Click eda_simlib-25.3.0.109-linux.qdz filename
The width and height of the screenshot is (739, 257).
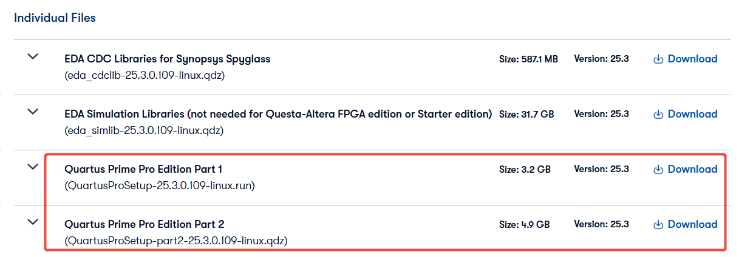click(x=144, y=130)
